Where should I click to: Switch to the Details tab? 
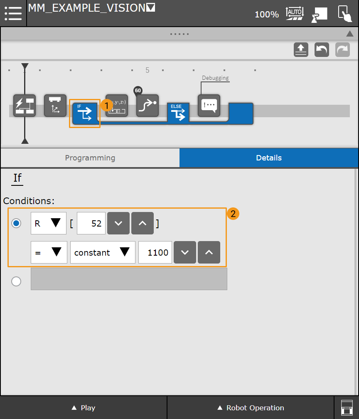pyautogui.click(x=269, y=158)
